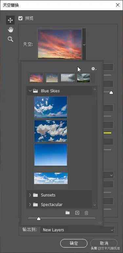
Task: Select the Hand tool
Action: coord(10,30)
